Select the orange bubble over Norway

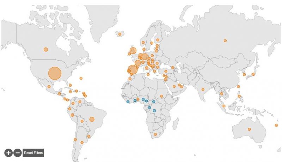point(143,42)
